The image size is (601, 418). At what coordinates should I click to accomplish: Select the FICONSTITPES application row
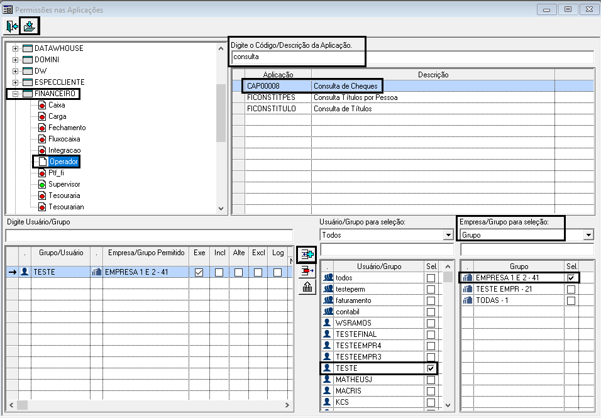tap(413, 97)
